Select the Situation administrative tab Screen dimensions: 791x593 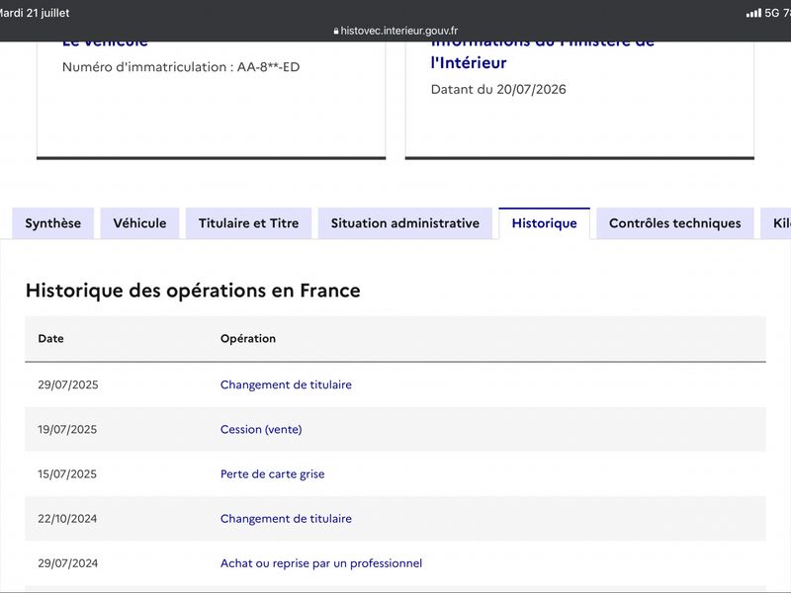pos(405,223)
